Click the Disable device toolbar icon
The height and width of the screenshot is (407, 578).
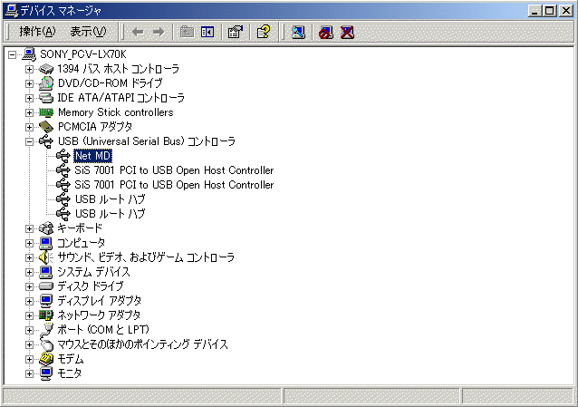[x=326, y=32]
